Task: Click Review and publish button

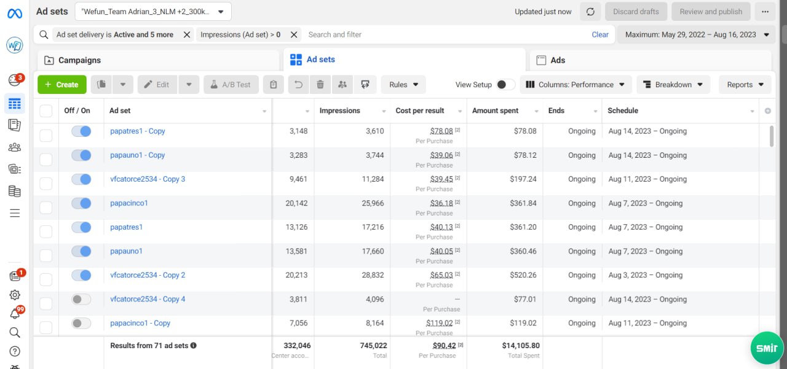Action: 711,12
